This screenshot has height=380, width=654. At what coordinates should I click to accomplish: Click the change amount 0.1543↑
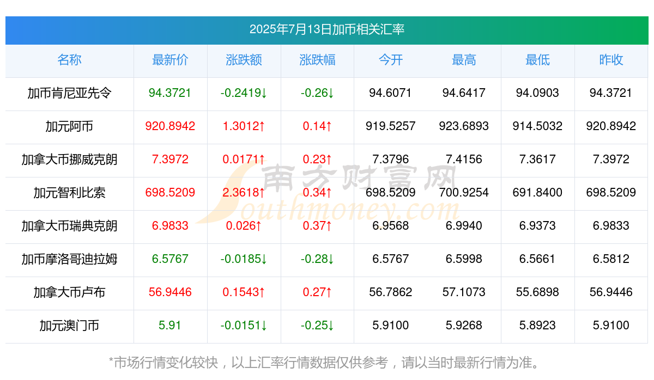244,292
